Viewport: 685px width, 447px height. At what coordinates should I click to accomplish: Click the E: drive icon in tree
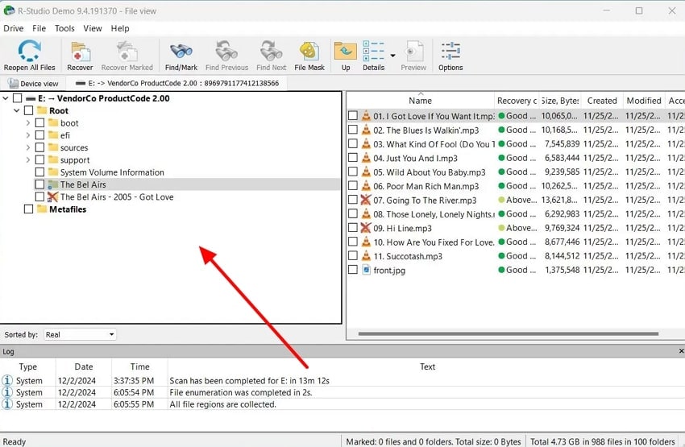tap(31, 98)
